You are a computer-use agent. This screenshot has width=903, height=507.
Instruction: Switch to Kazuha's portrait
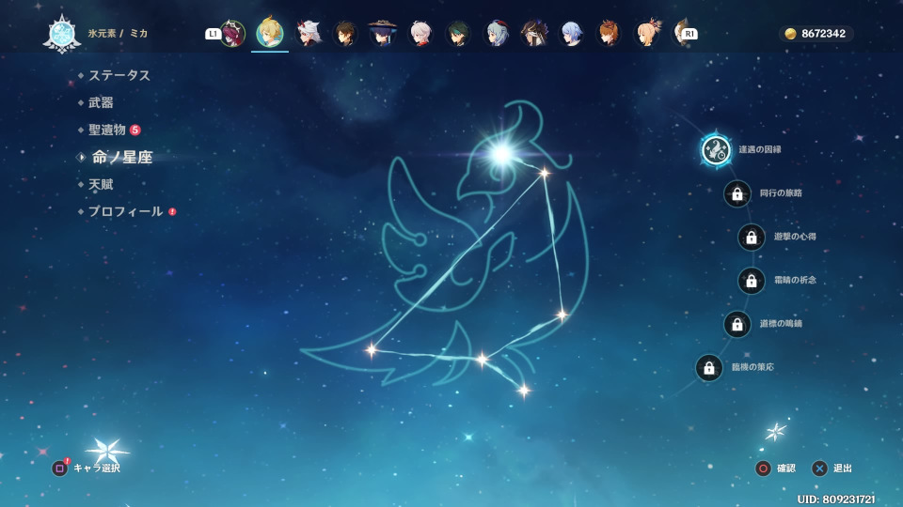[420, 34]
